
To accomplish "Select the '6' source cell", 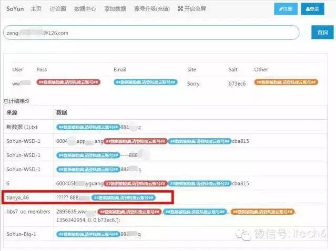I will (x=8, y=183).
